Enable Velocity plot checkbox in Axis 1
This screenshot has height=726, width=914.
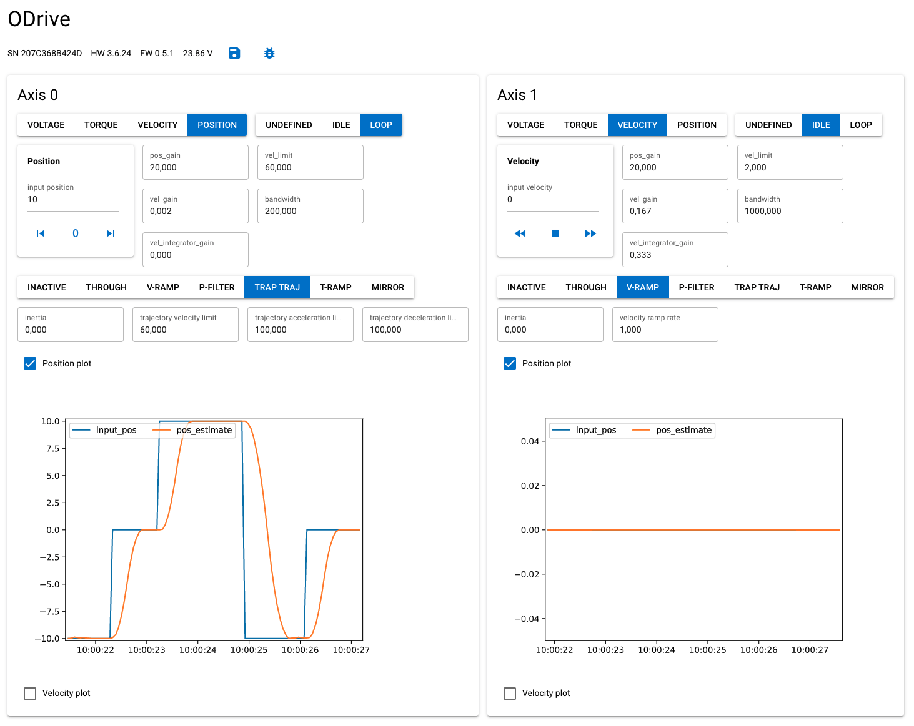(510, 693)
